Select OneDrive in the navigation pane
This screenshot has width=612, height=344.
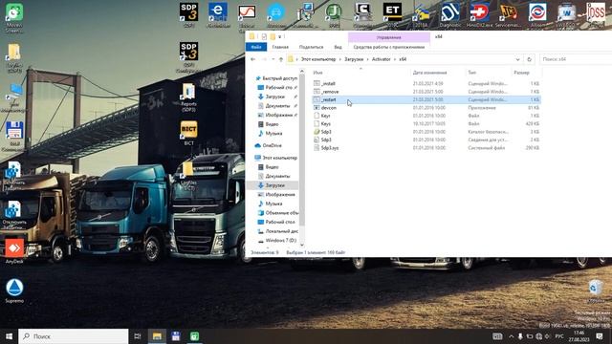[268, 145]
